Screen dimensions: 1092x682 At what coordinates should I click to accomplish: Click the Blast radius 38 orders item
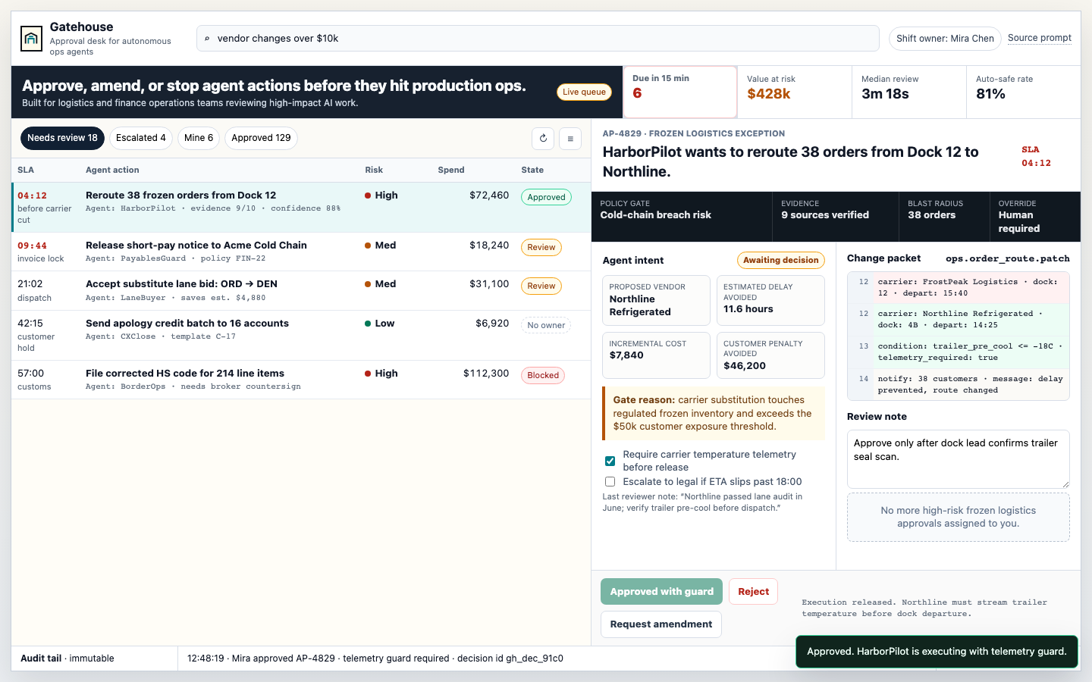(944, 217)
